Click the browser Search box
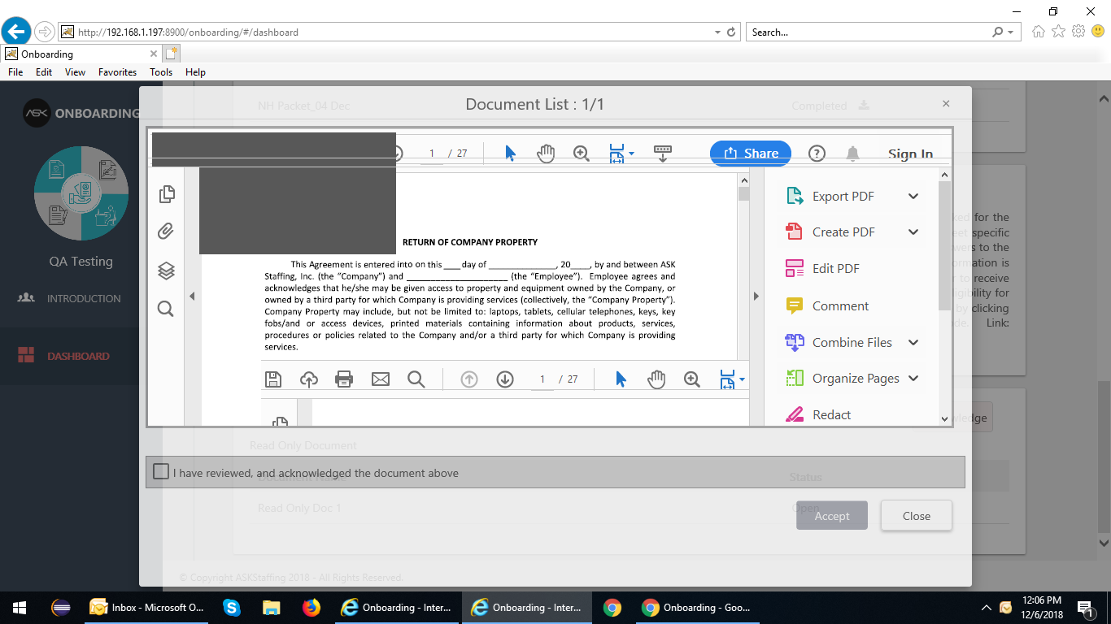The height and width of the screenshot is (624, 1111). 866,32
